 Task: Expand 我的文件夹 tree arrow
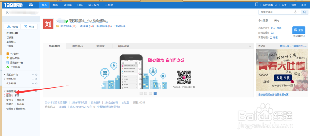click(x=5, y=75)
